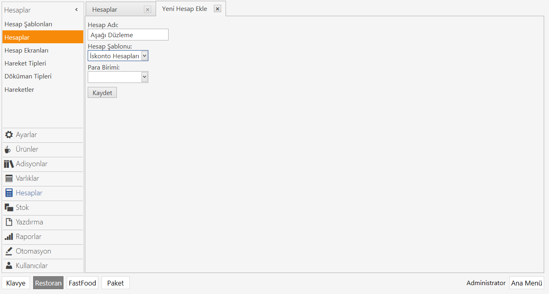Open the Adisyonlar section label
The width and height of the screenshot is (549, 294).
coord(32,164)
